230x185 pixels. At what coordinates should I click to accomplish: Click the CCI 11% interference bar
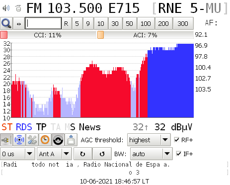click(48, 35)
